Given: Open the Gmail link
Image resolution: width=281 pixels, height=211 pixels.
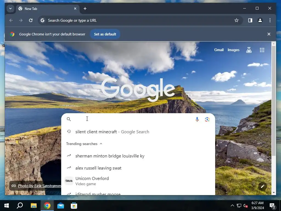Looking at the screenshot, I should coord(219,50).
